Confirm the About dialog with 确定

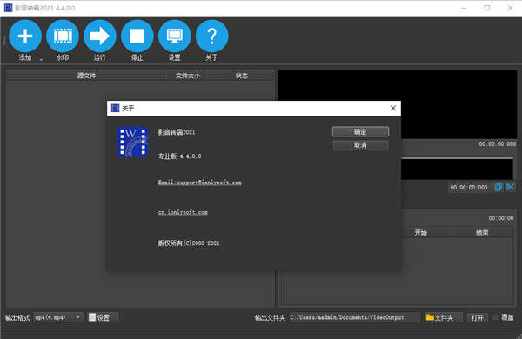pyautogui.click(x=360, y=132)
